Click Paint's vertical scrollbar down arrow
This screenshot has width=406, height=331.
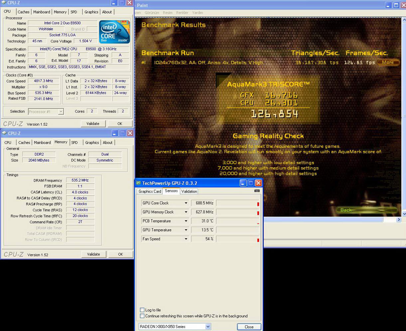[x=404, y=214]
